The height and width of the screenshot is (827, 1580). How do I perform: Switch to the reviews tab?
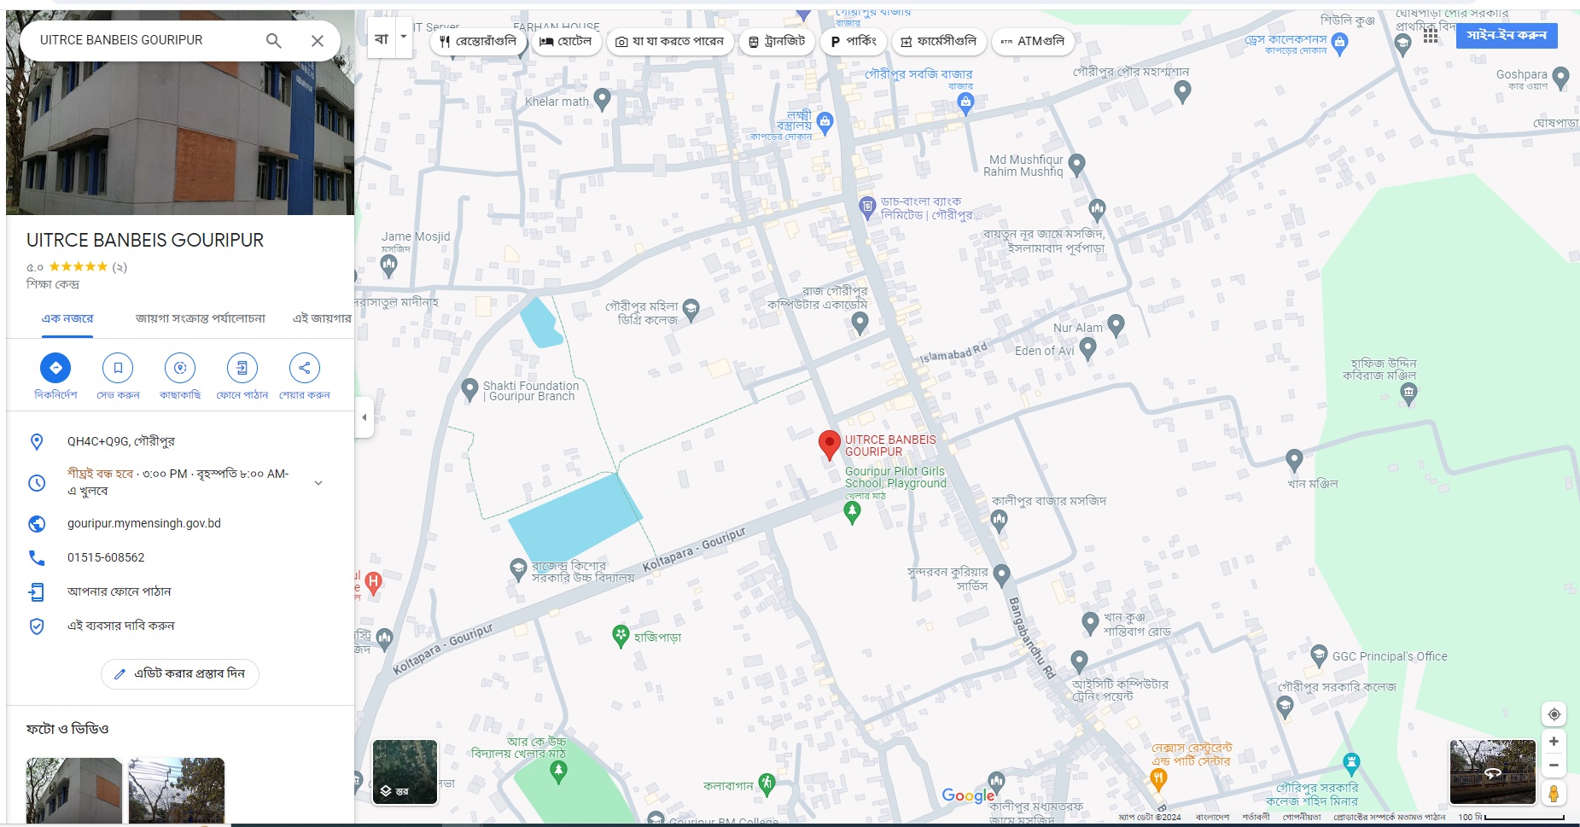pyautogui.click(x=201, y=318)
